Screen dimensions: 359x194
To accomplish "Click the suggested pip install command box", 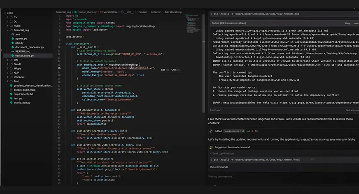I will [x=284, y=160].
